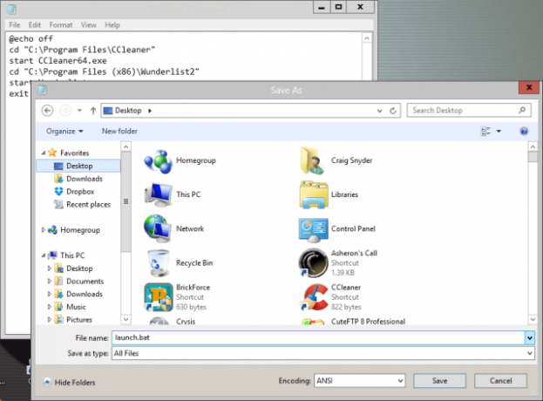
Task: Open the Help question mark icon
Action: [524, 131]
